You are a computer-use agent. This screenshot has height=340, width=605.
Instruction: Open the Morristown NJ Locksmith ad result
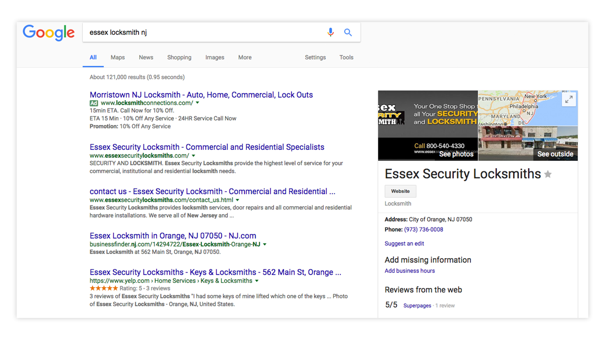coord(201,95)
